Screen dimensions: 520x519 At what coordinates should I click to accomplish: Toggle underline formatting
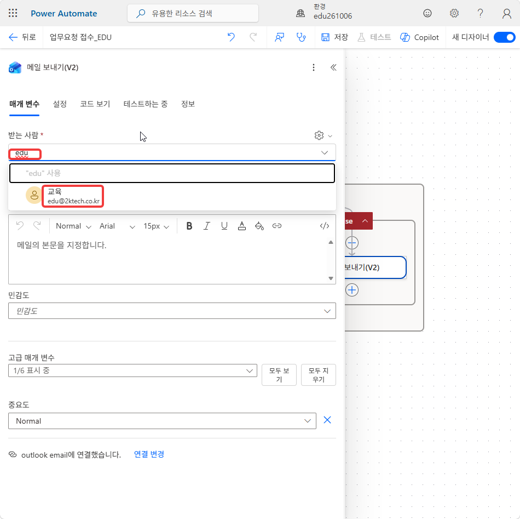pos(224,226)
